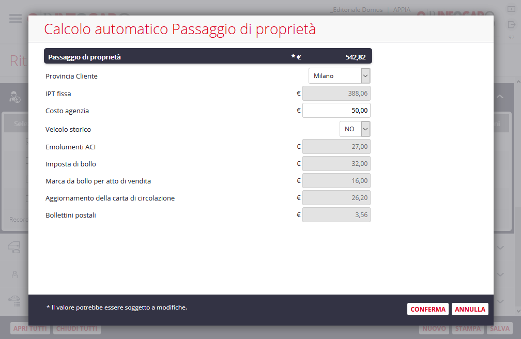
Task: Click the carta di circolazione amount field
Action: pos(336,198)
